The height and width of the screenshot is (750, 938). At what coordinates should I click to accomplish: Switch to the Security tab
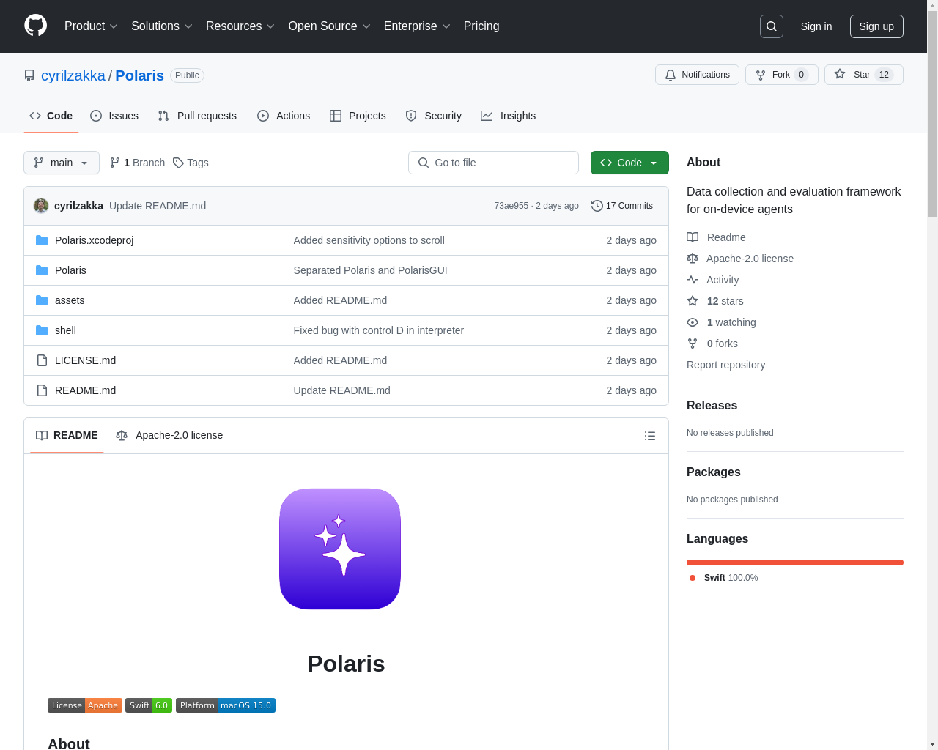[434, 116]
